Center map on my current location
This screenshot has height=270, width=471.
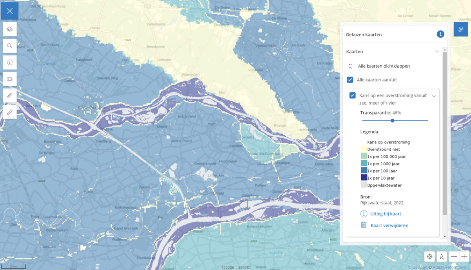[x=430, y=257]
